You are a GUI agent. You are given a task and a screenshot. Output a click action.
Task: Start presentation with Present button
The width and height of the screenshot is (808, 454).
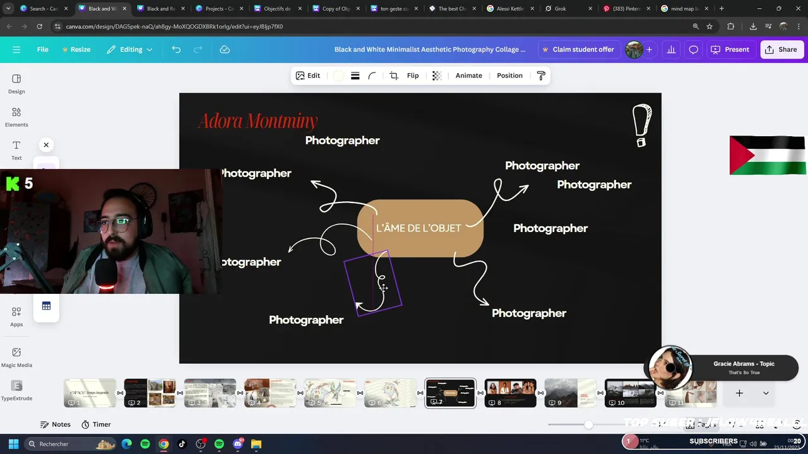(730, 49)
